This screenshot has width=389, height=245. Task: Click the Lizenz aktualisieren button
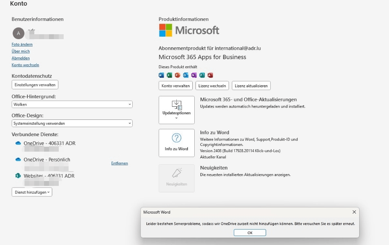tap(251, 86)
